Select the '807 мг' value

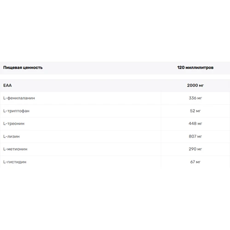click(x=195, y=137)
